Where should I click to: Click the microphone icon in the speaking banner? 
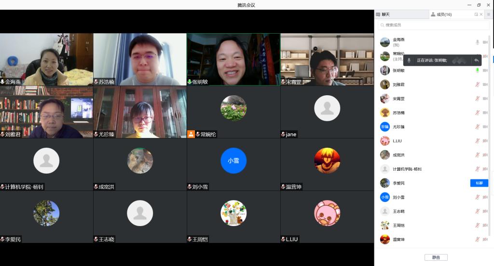point(409,60)
